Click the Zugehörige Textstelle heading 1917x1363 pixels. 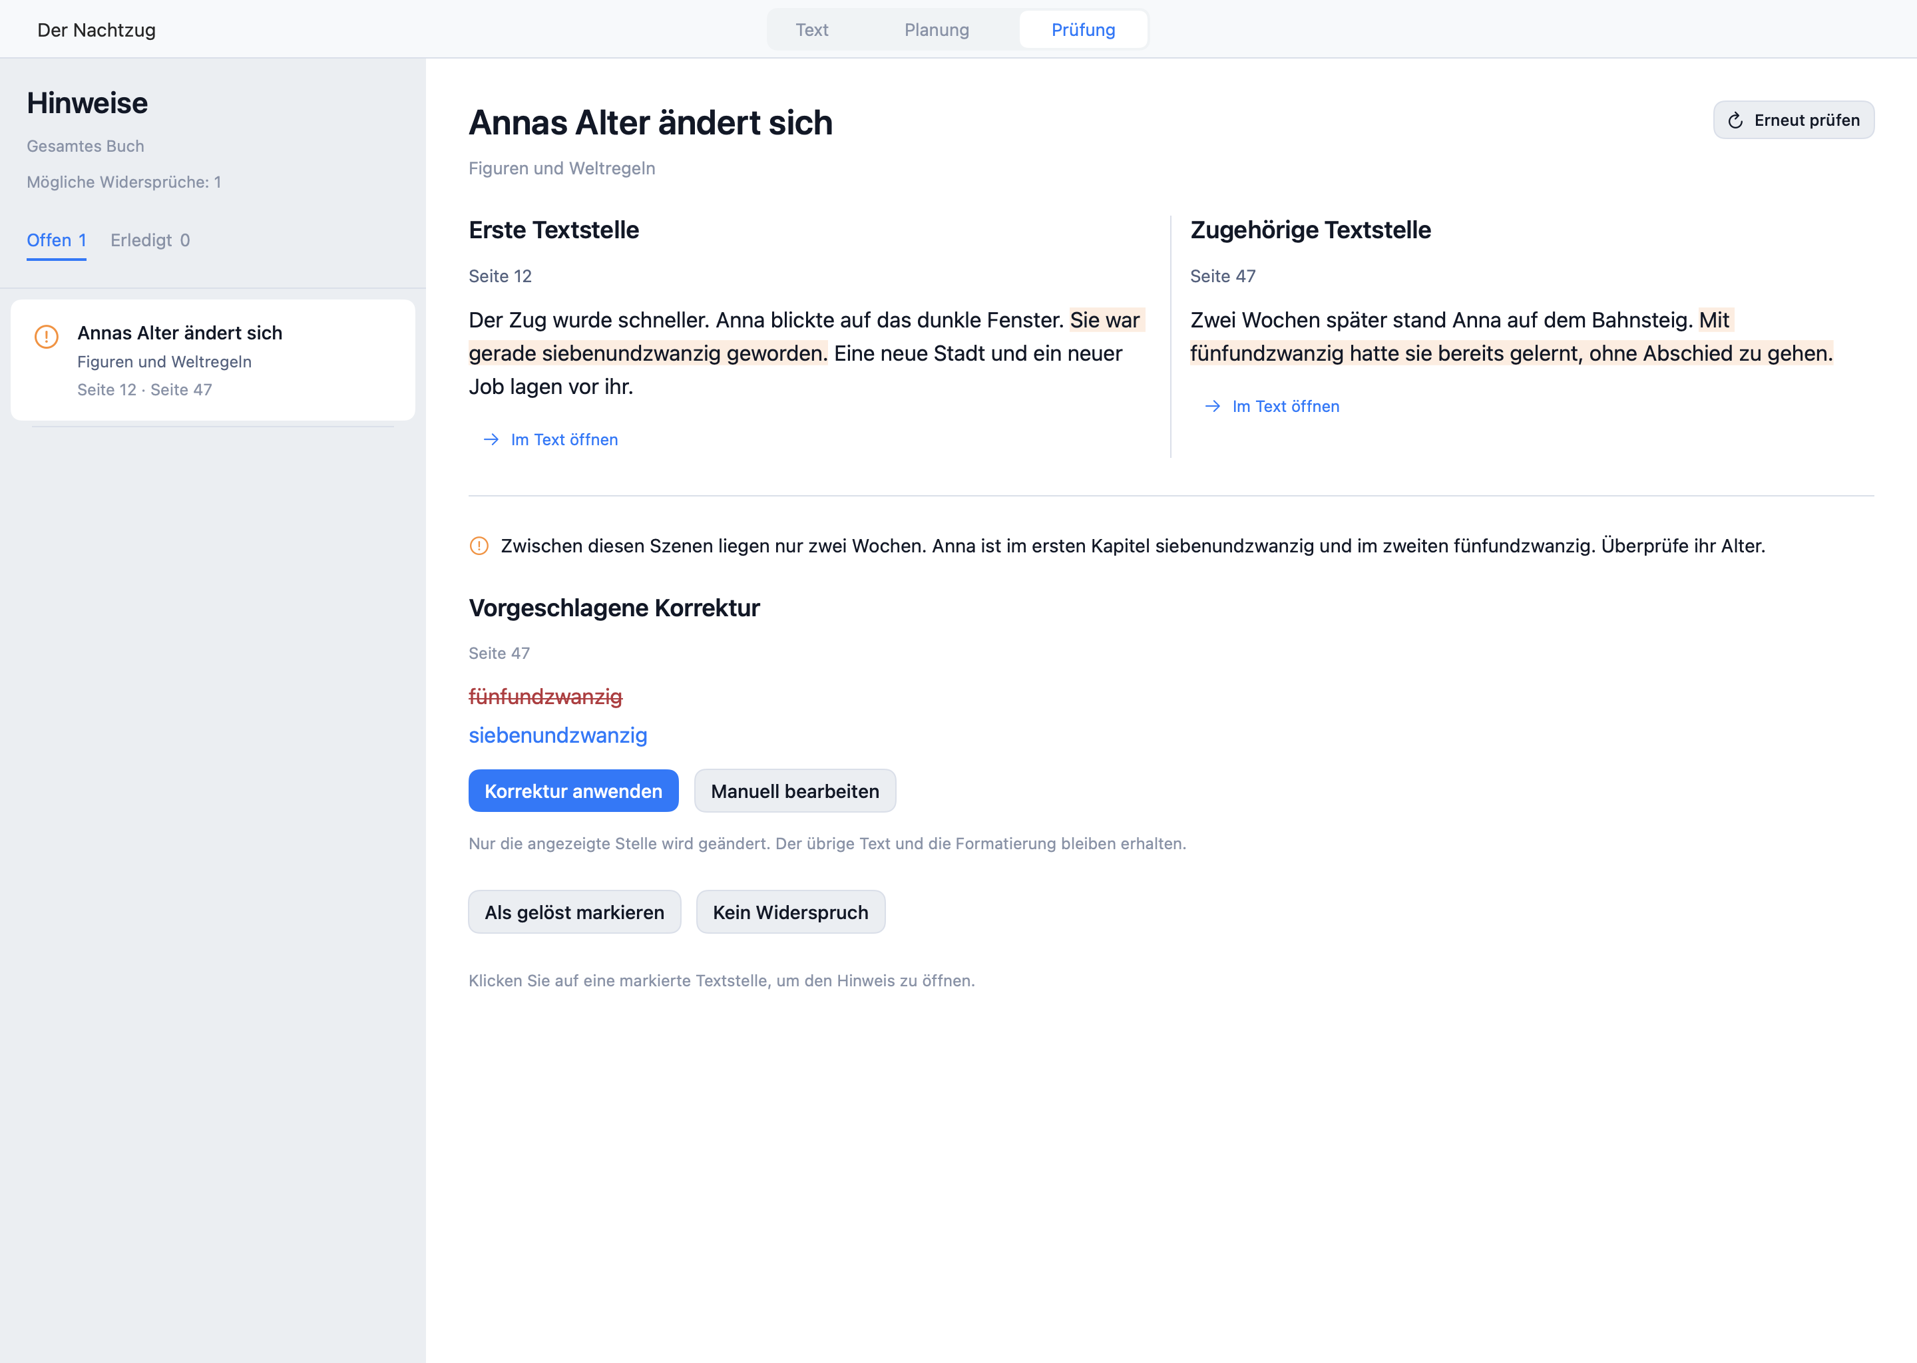point(1310,230)
